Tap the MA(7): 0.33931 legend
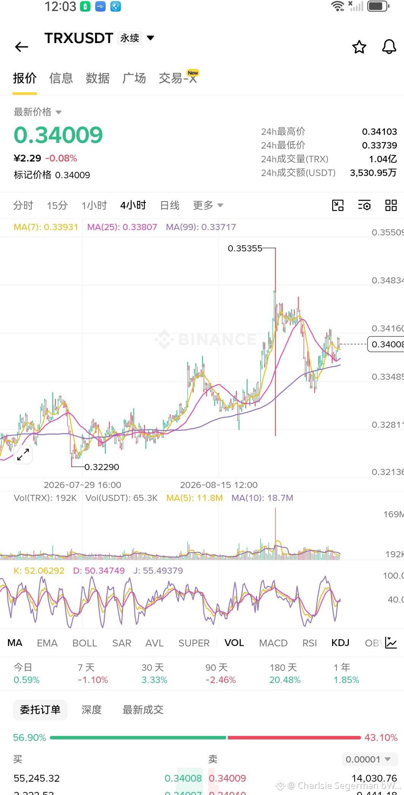404x795 pixels. point(46,227)
